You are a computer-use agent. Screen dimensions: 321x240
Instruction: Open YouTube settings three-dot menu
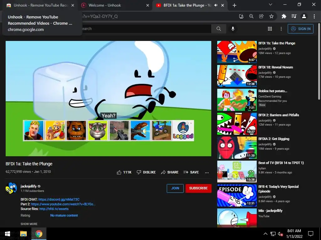pos(281,29)
